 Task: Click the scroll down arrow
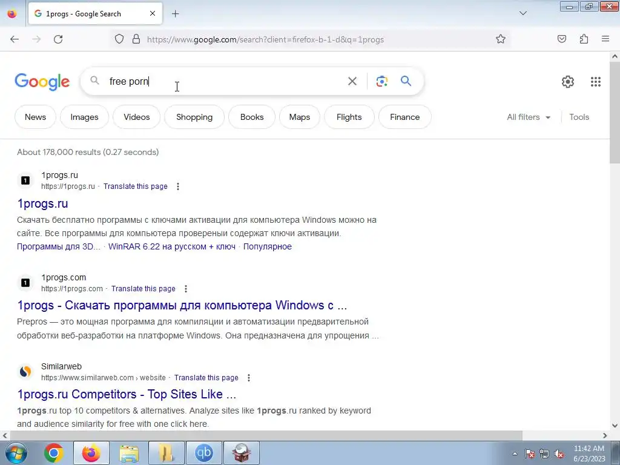[x=615, y=426]
